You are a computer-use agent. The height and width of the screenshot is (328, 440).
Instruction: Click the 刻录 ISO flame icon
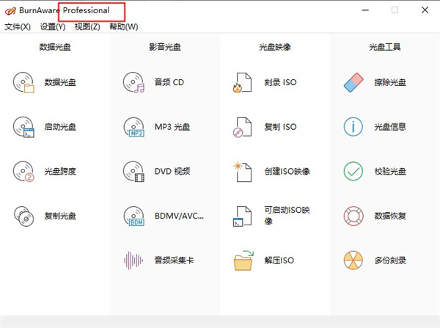click(x=242, y=82)
